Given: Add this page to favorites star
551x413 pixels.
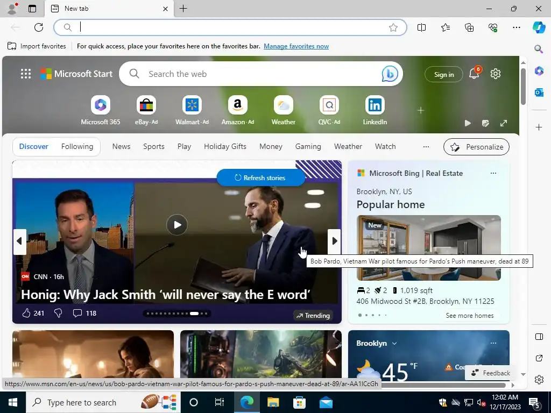Looking at the screenshot, I should 393,27.
